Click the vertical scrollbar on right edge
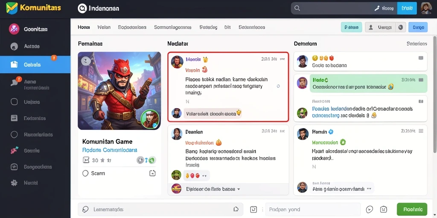Screen dimensions: 437x218 click(x=435, y=95)
